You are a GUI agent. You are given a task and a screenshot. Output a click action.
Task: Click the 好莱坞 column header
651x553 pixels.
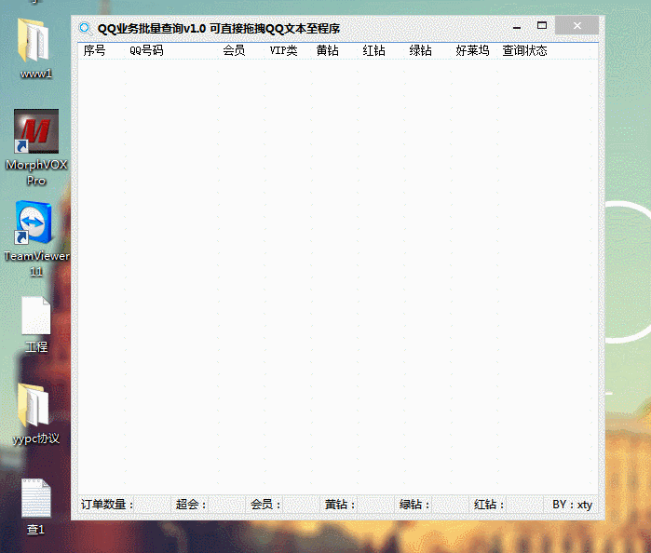click(x=472, y=50)
